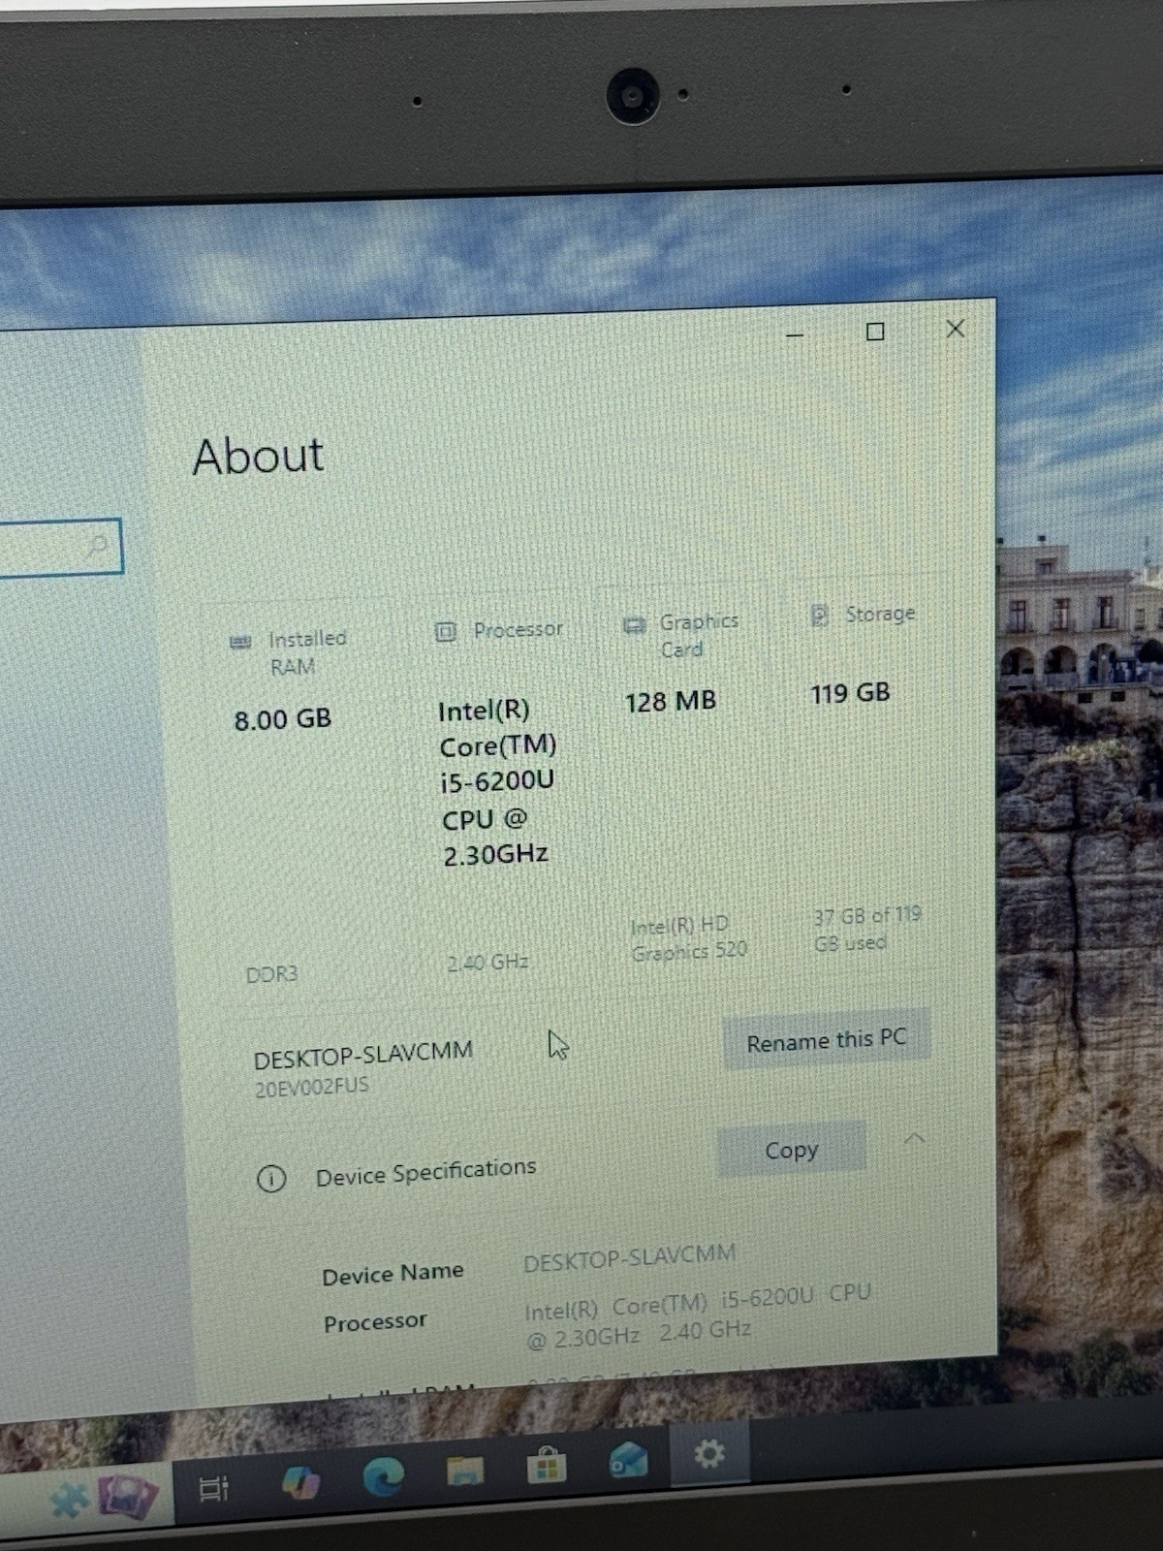This screenshot has width=1163, height=1551.
Task: Click the Processor row label in specifications
Action: point(375,1322)
